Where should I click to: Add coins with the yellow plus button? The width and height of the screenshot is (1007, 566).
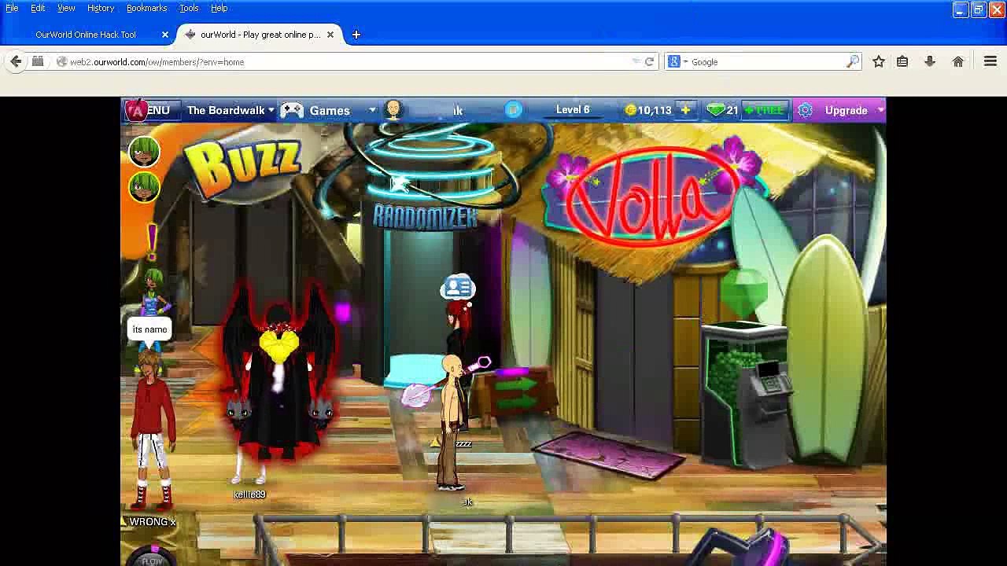pyautogui.click(x=685, y=110)
